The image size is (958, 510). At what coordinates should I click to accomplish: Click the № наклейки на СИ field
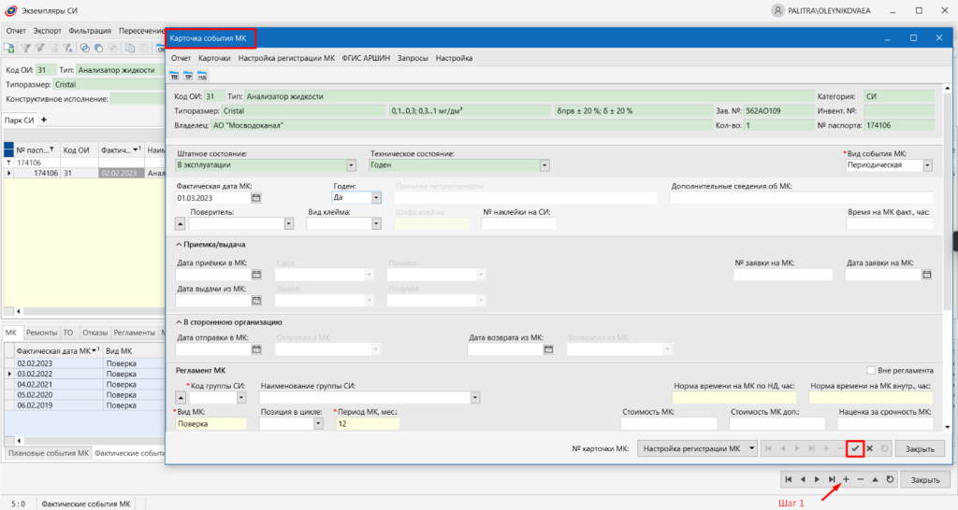pyautogui.click(x=518, y=224)
